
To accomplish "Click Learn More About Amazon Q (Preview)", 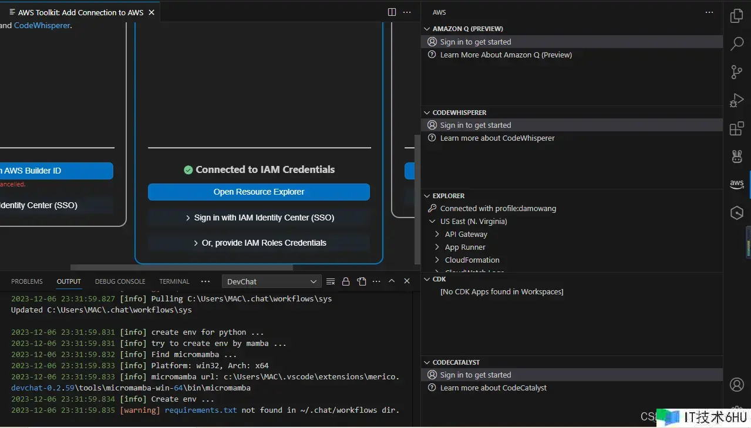I will pos(506,55).
